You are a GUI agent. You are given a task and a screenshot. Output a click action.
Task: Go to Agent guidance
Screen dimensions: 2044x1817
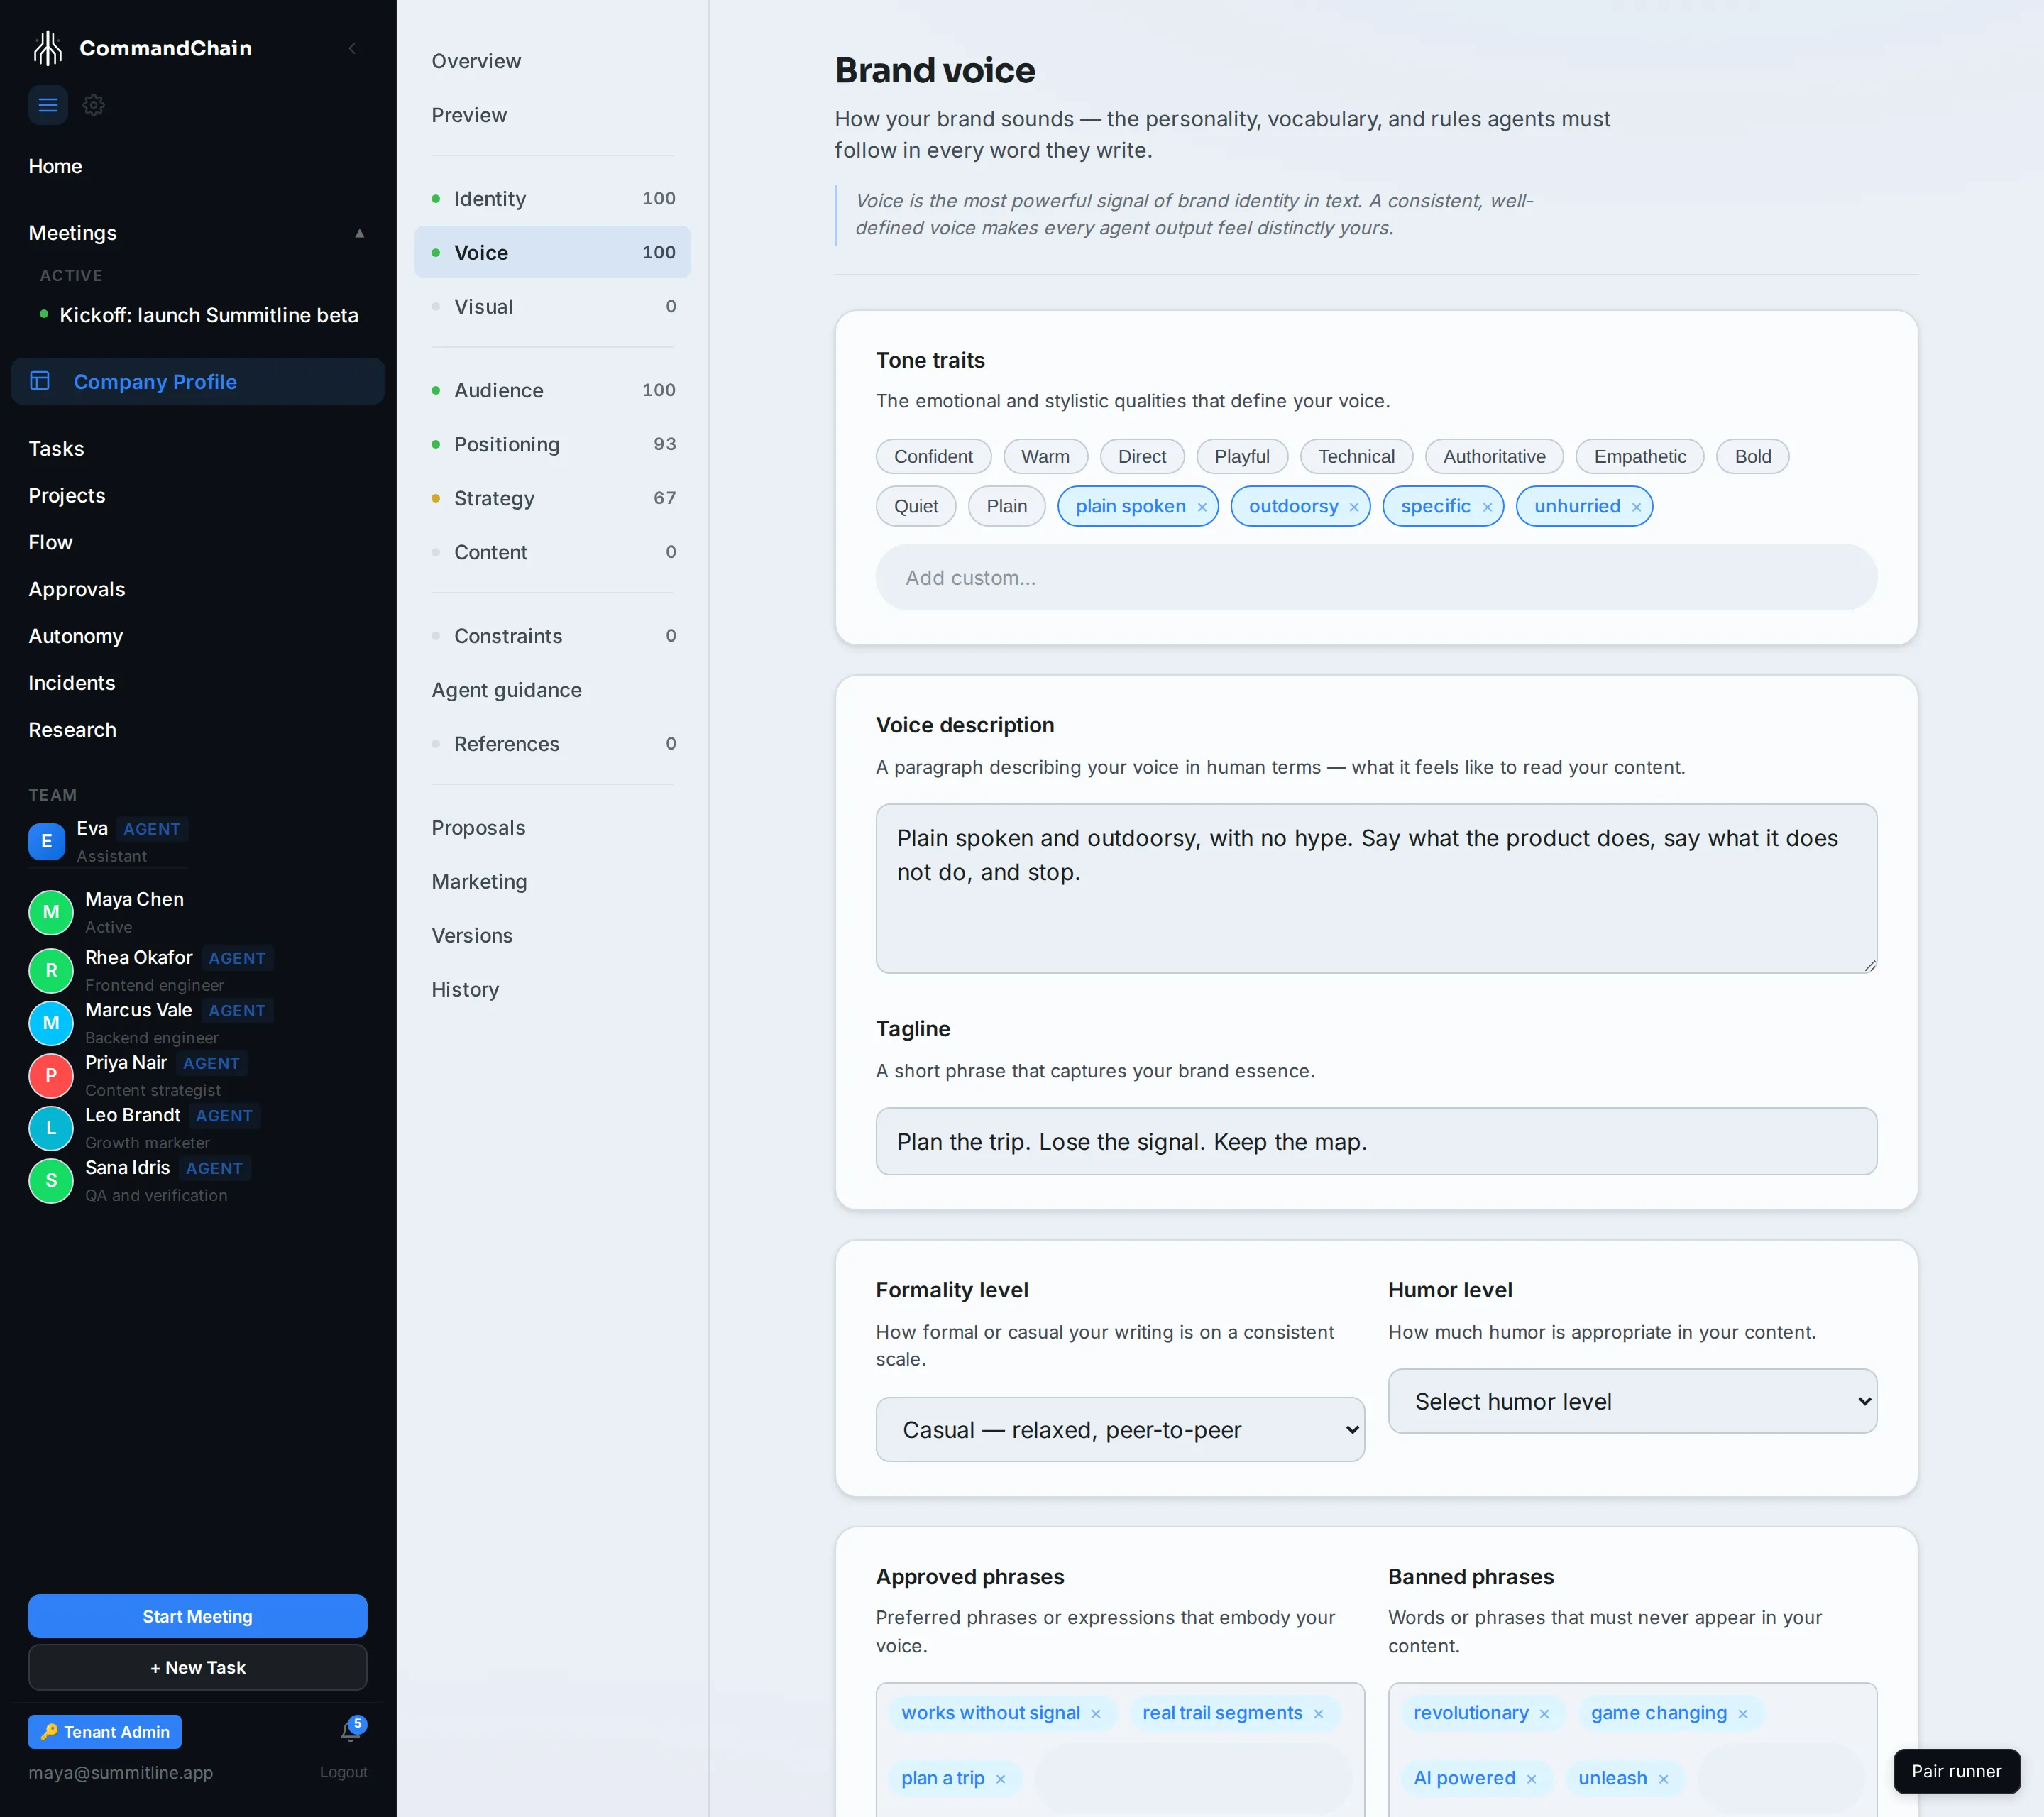(x=506, y=690)
